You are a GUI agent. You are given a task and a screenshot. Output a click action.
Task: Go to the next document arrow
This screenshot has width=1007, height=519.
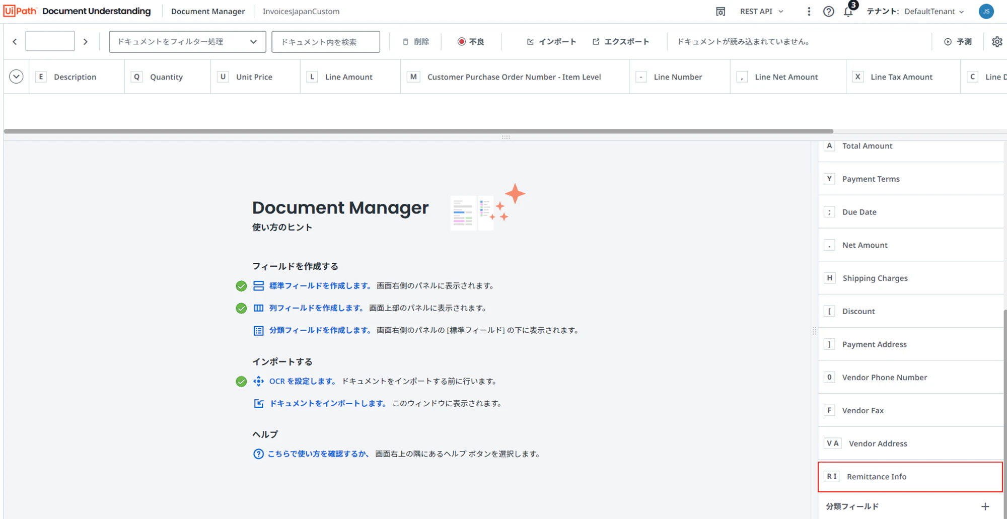(x=86, y=42)
